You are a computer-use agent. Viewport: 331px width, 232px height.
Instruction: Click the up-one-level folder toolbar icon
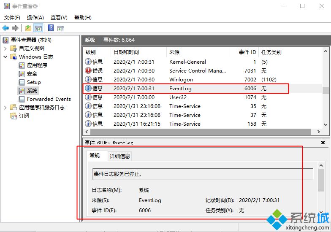(x=28, y=28)
